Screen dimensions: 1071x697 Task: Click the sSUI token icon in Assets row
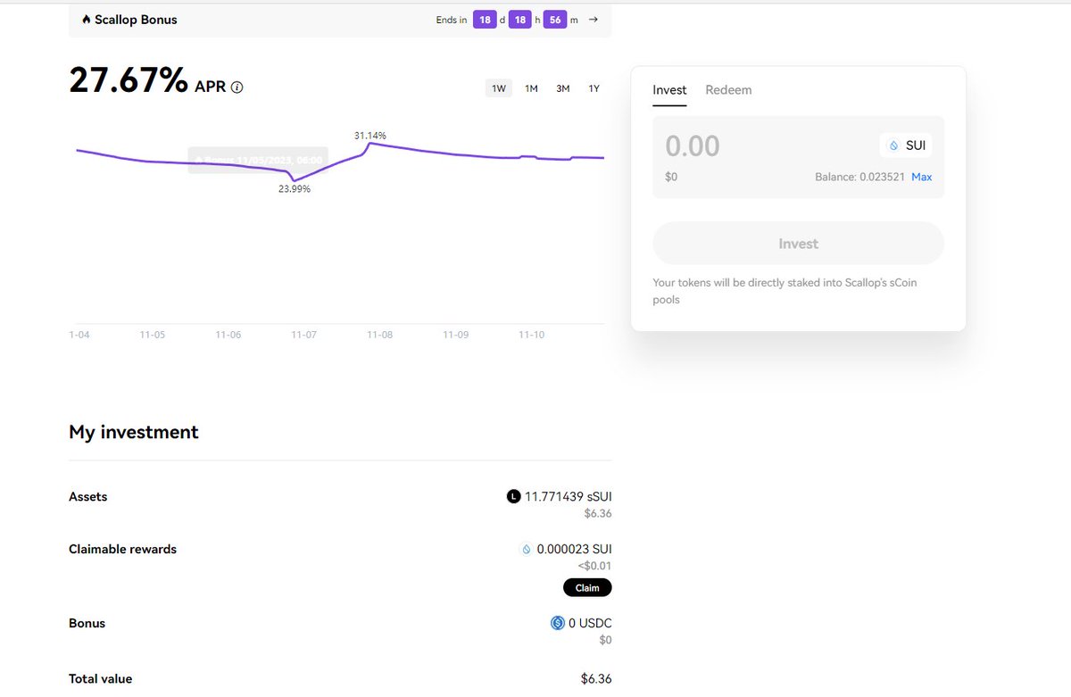pyautogui.click(x=513, y=497)
